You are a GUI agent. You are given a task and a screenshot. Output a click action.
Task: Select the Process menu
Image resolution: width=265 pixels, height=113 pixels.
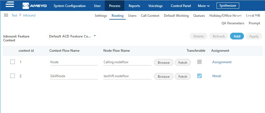115,6
